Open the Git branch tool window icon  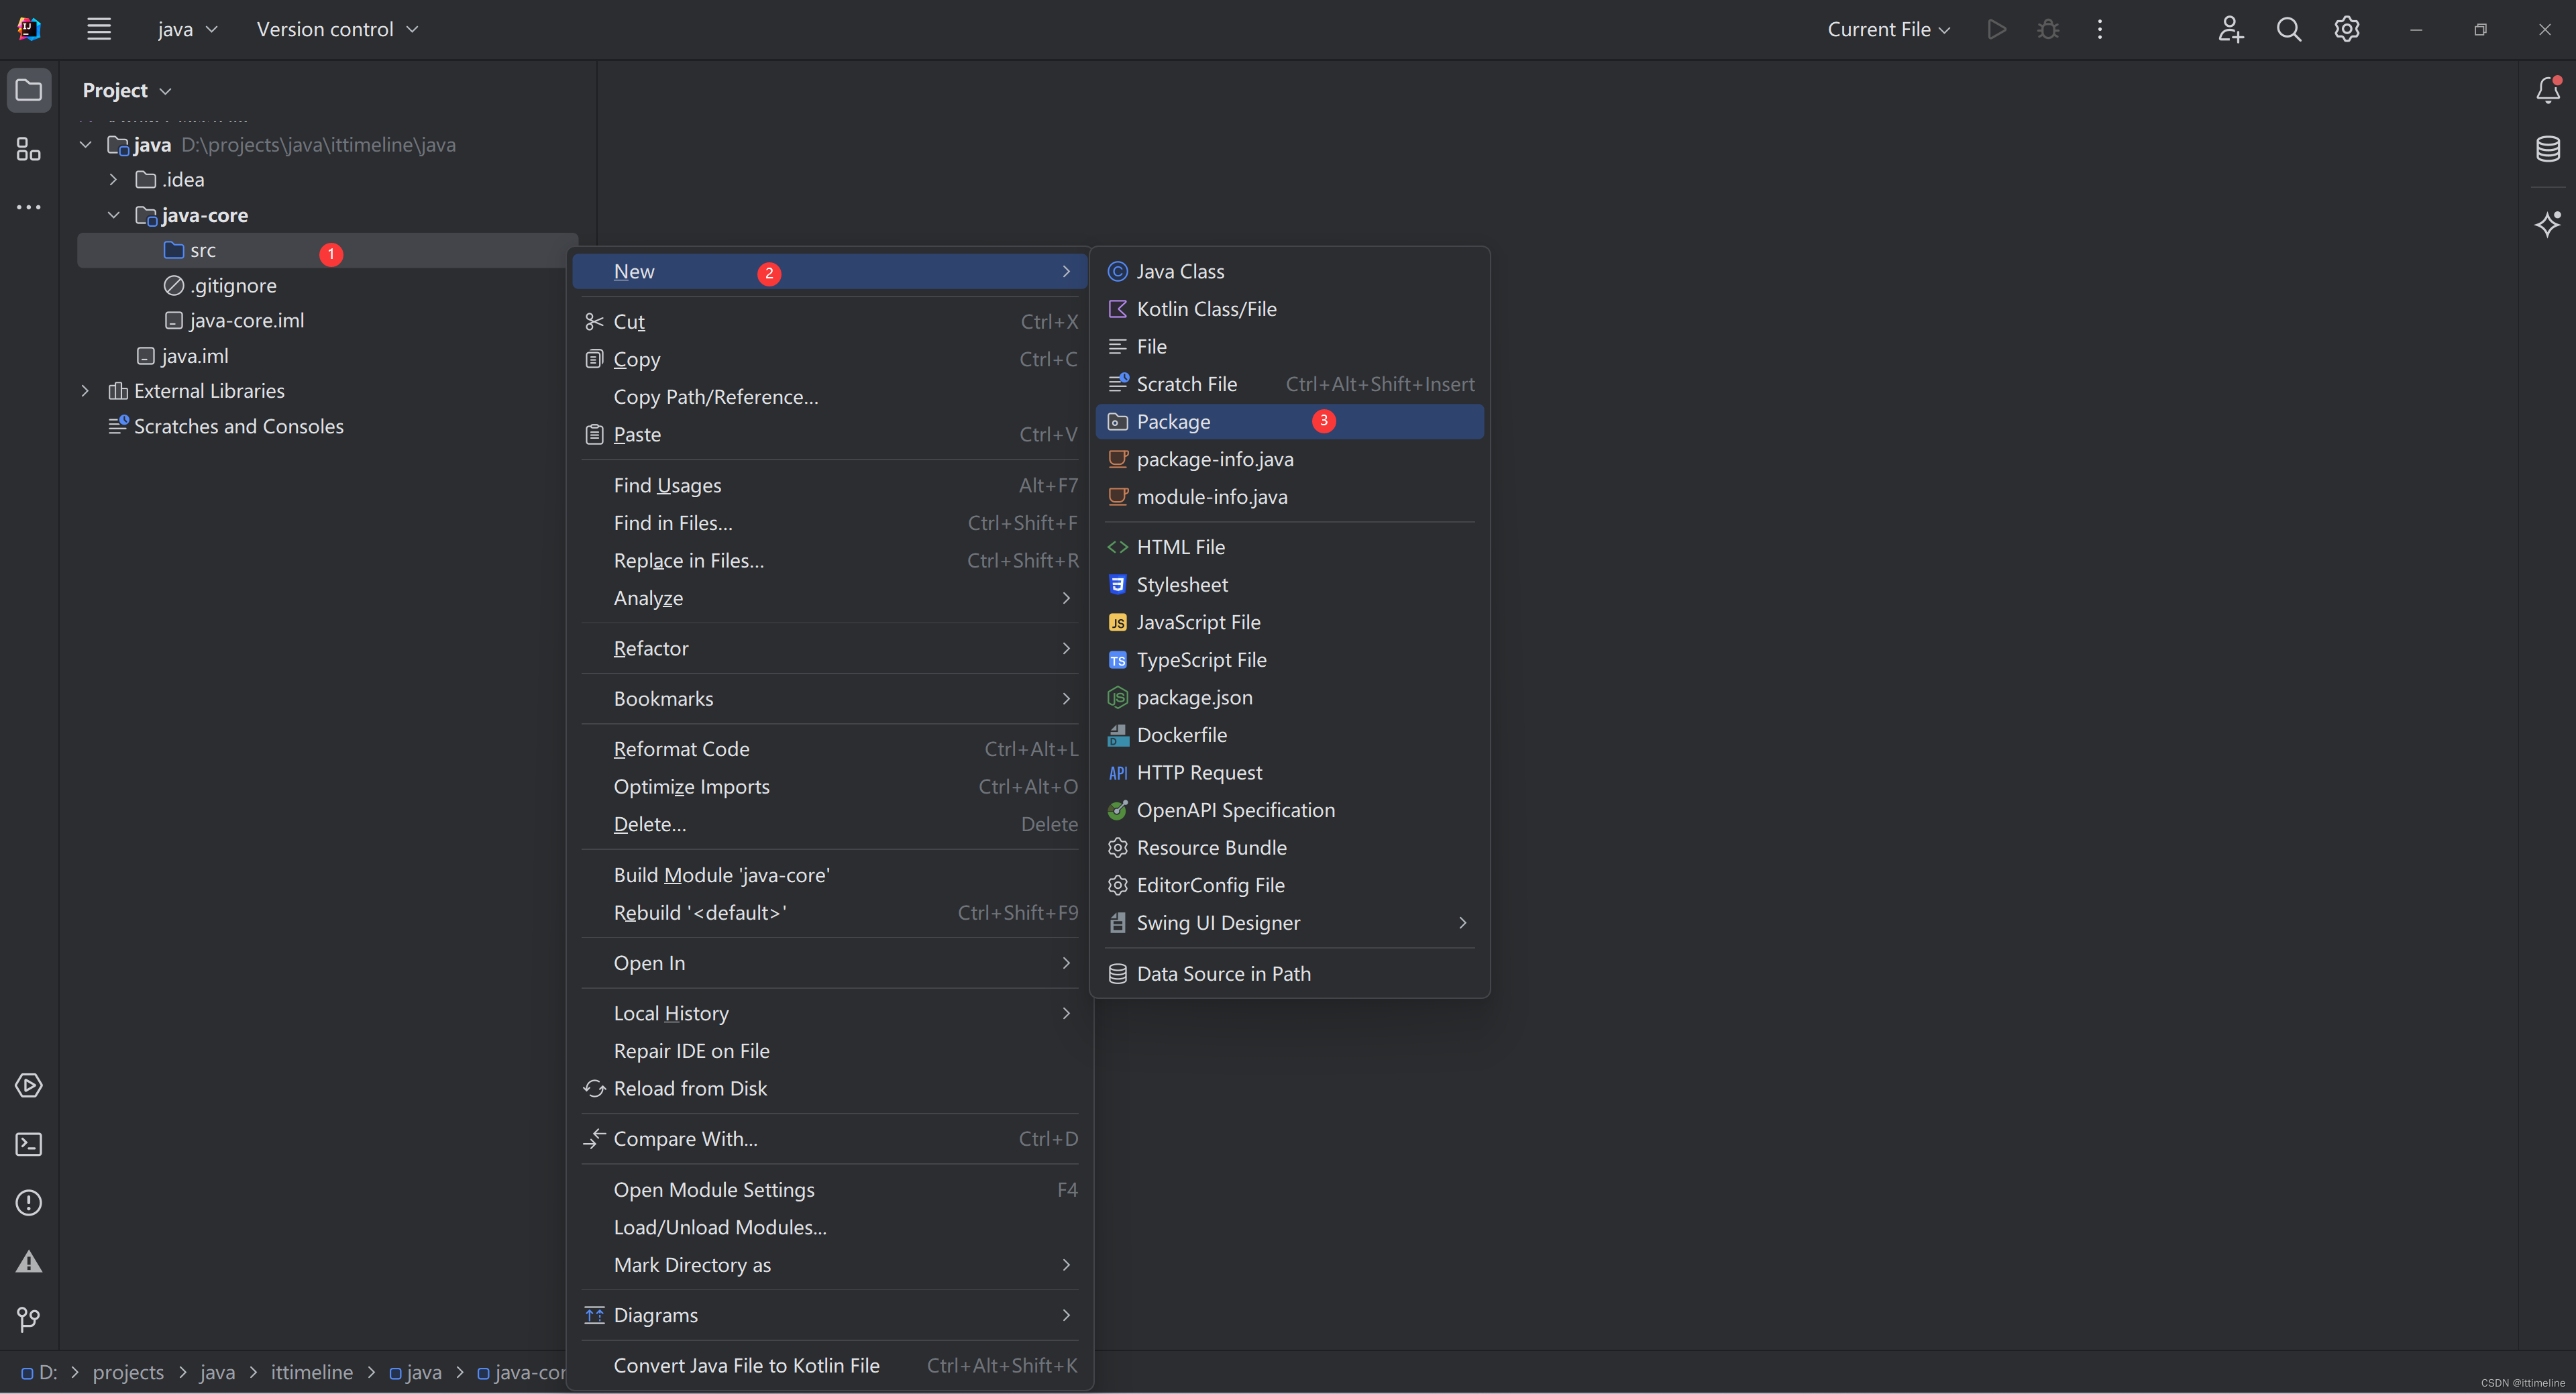[x=29, y=1320]
